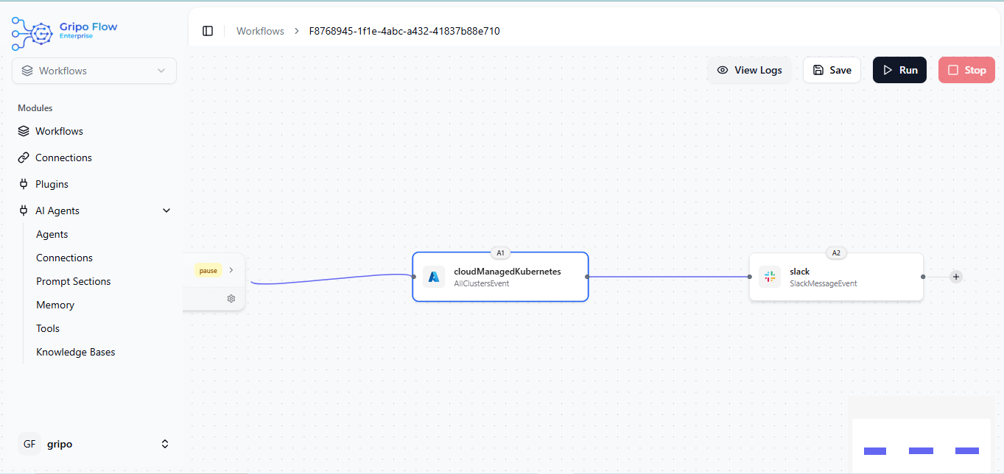Open Plugins in the sidebar

52,184
